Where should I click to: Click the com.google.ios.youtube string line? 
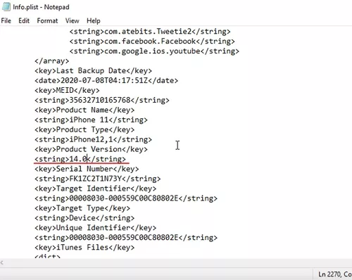pos(154,51)
